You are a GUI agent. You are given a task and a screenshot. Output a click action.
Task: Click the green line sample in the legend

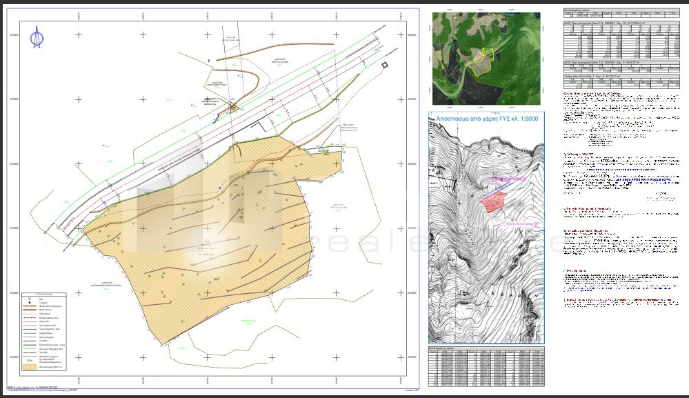30,348
